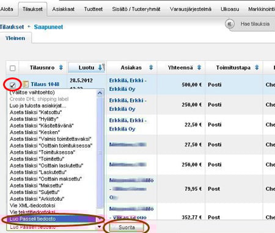
Task: Open the Sisältö / Tuoteryhmät tab
Action: point(136,9)
